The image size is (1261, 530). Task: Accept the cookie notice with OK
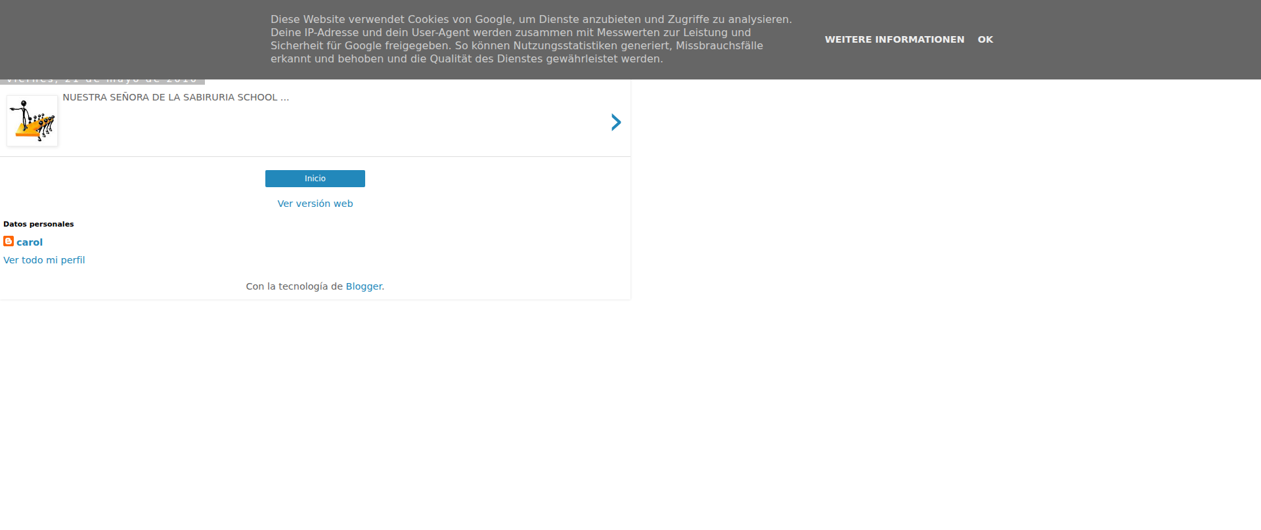(985, 39)
